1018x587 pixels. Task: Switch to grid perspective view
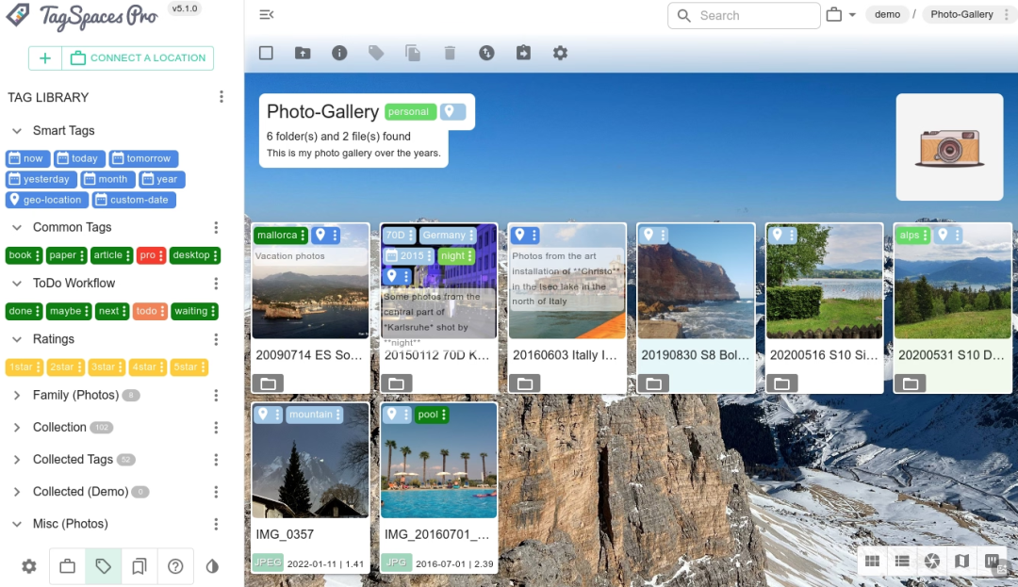[872, 561]
